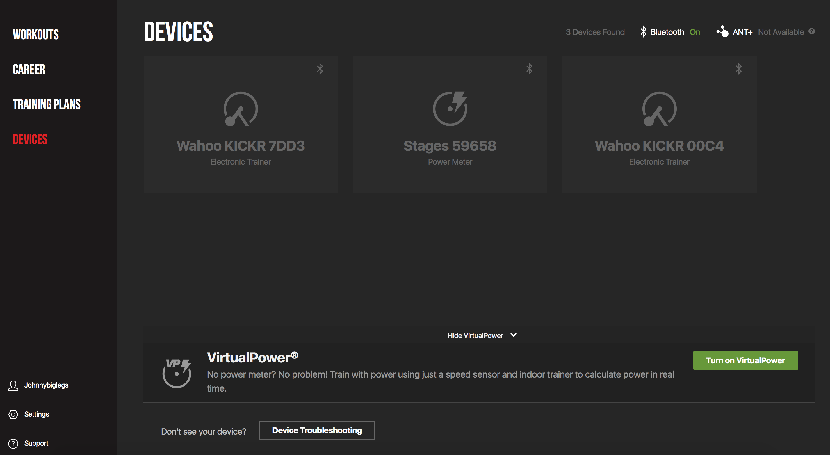Select the Wahoo KICKR 7DD3 device name
This screenshot has width=830, height=455.
click(241, 146)
